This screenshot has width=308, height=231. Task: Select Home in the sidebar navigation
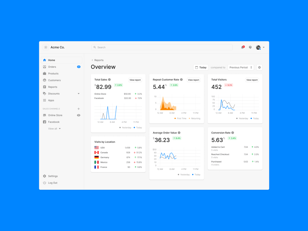click(x=50, y=60)
